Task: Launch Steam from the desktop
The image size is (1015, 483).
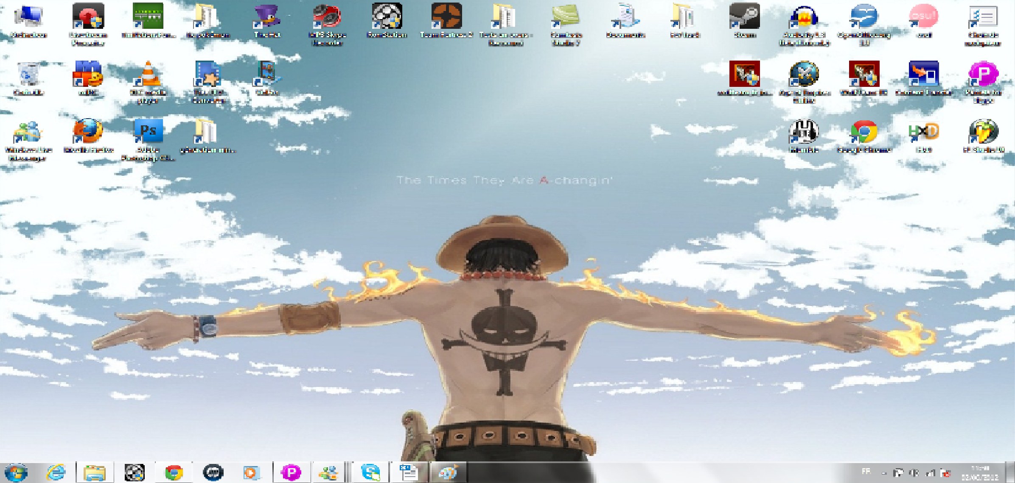Action: click(745, 20)
